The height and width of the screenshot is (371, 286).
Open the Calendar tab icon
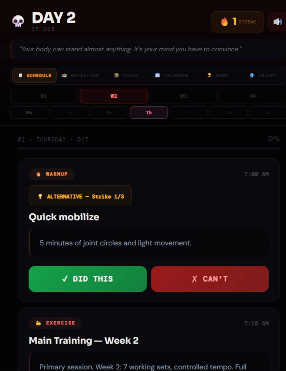[x=157, y=76]
